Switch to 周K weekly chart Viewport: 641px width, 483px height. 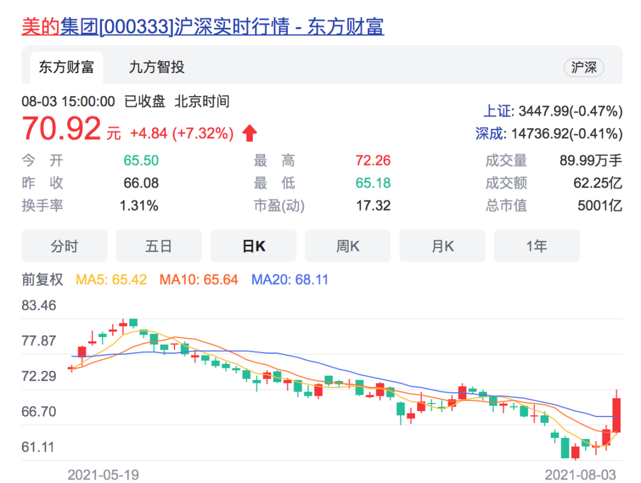[x=348, y=246]
